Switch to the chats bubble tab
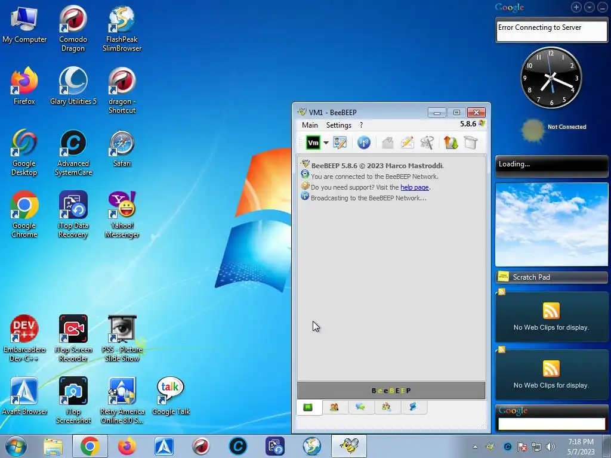This screenshot has width=611, height=458. (x=360, y=407)
